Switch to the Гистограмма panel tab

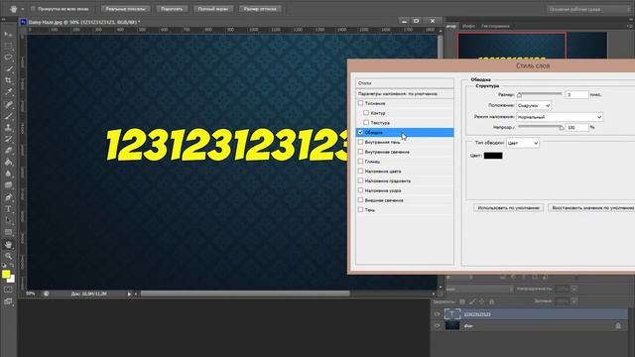tap(495, 26)
